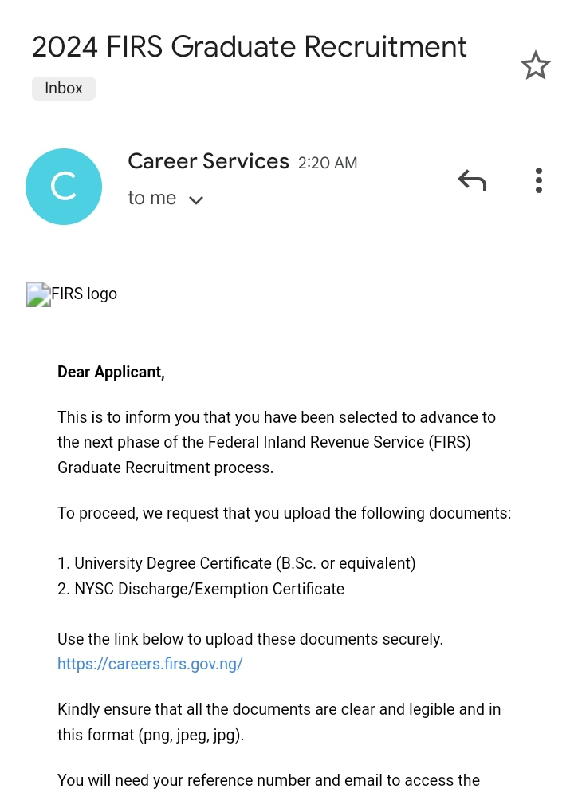Tap the "Kindly ensure" document format paragraph
The image size is (574, 797).
coord(279,721)
